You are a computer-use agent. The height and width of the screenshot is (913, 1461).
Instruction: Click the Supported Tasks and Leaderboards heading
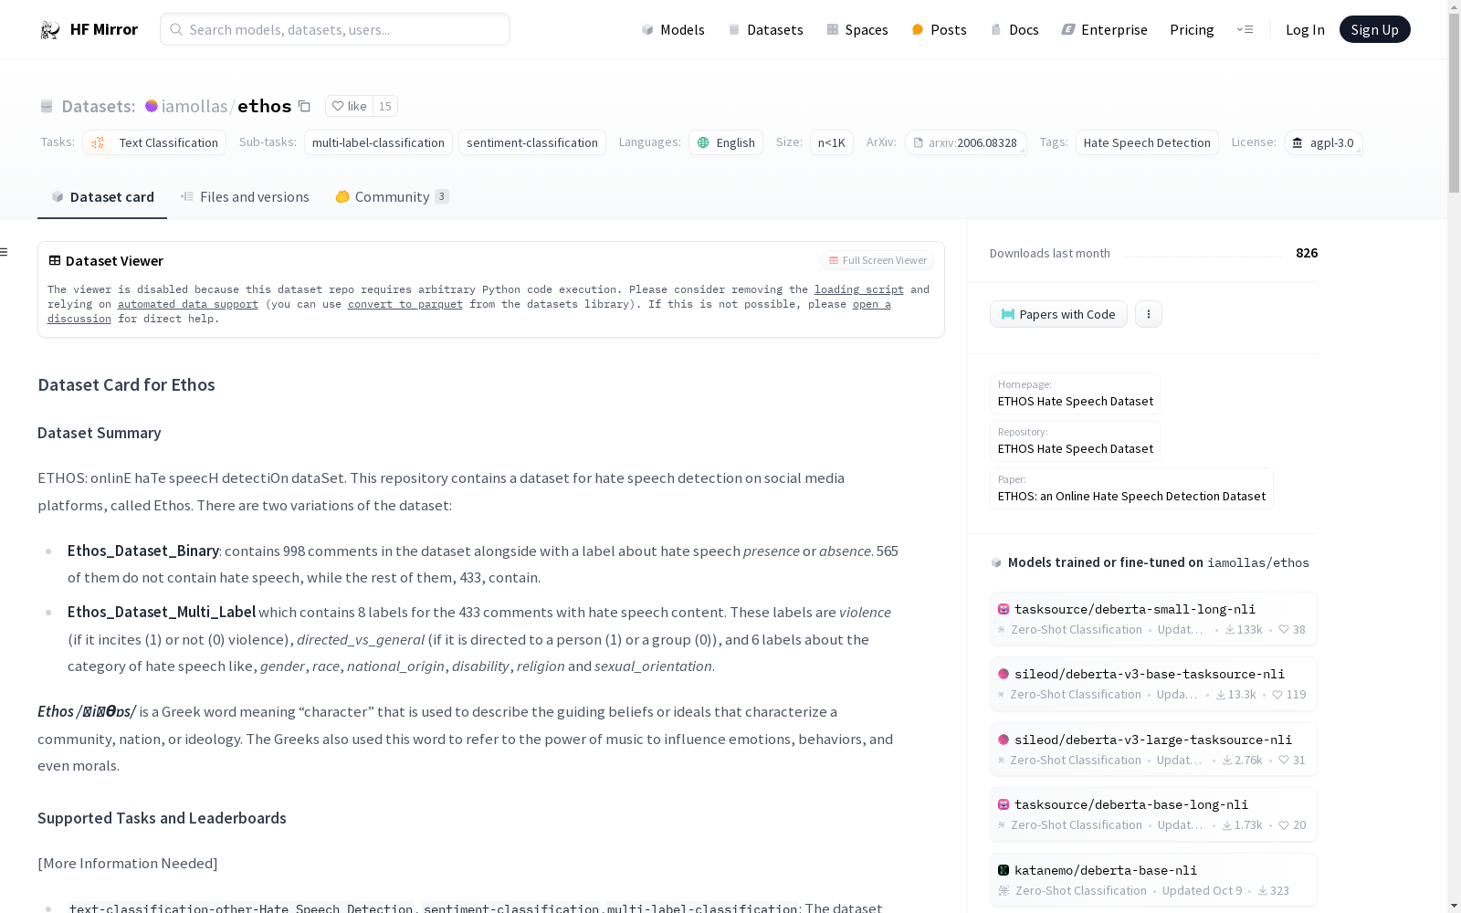click(x=162, y=818)
